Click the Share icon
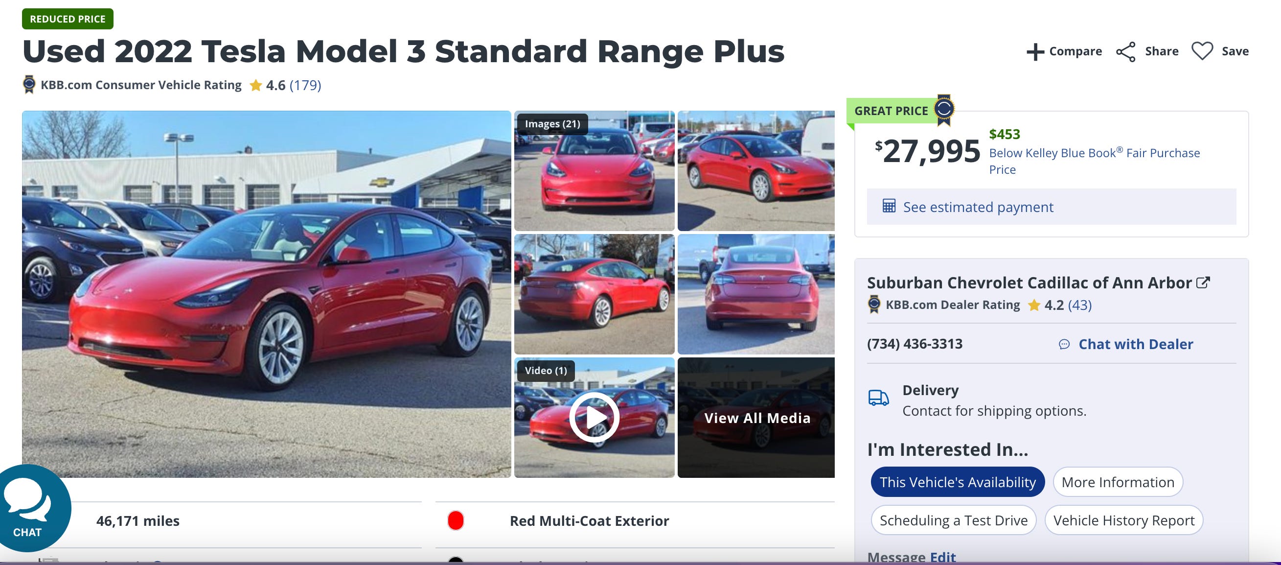 coord(1126,52)
